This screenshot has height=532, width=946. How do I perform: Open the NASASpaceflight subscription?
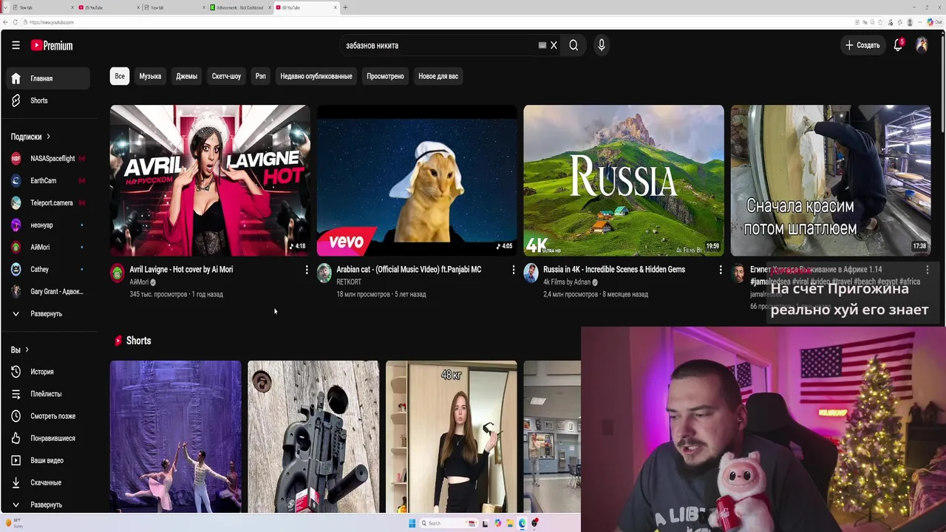click(x=50, y=158)
